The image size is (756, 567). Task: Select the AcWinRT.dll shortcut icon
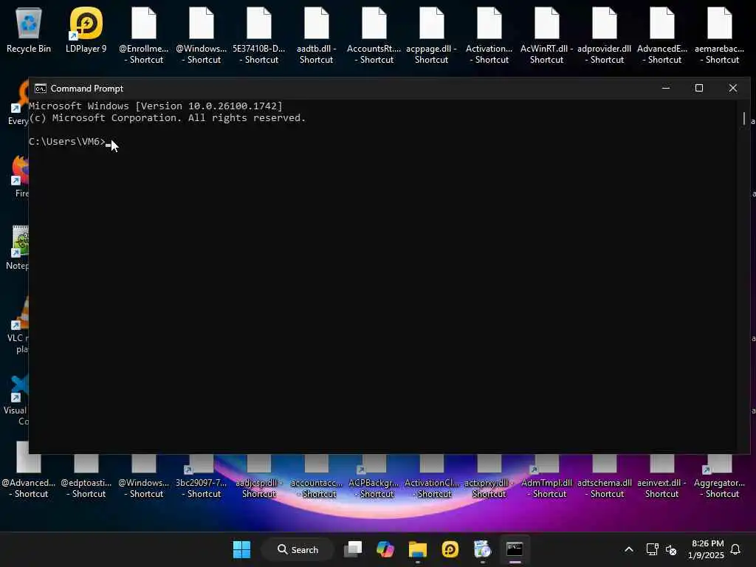547,35
